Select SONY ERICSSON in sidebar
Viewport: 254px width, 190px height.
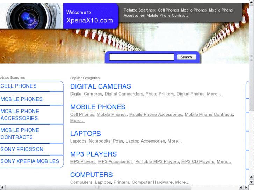point(22,149)
